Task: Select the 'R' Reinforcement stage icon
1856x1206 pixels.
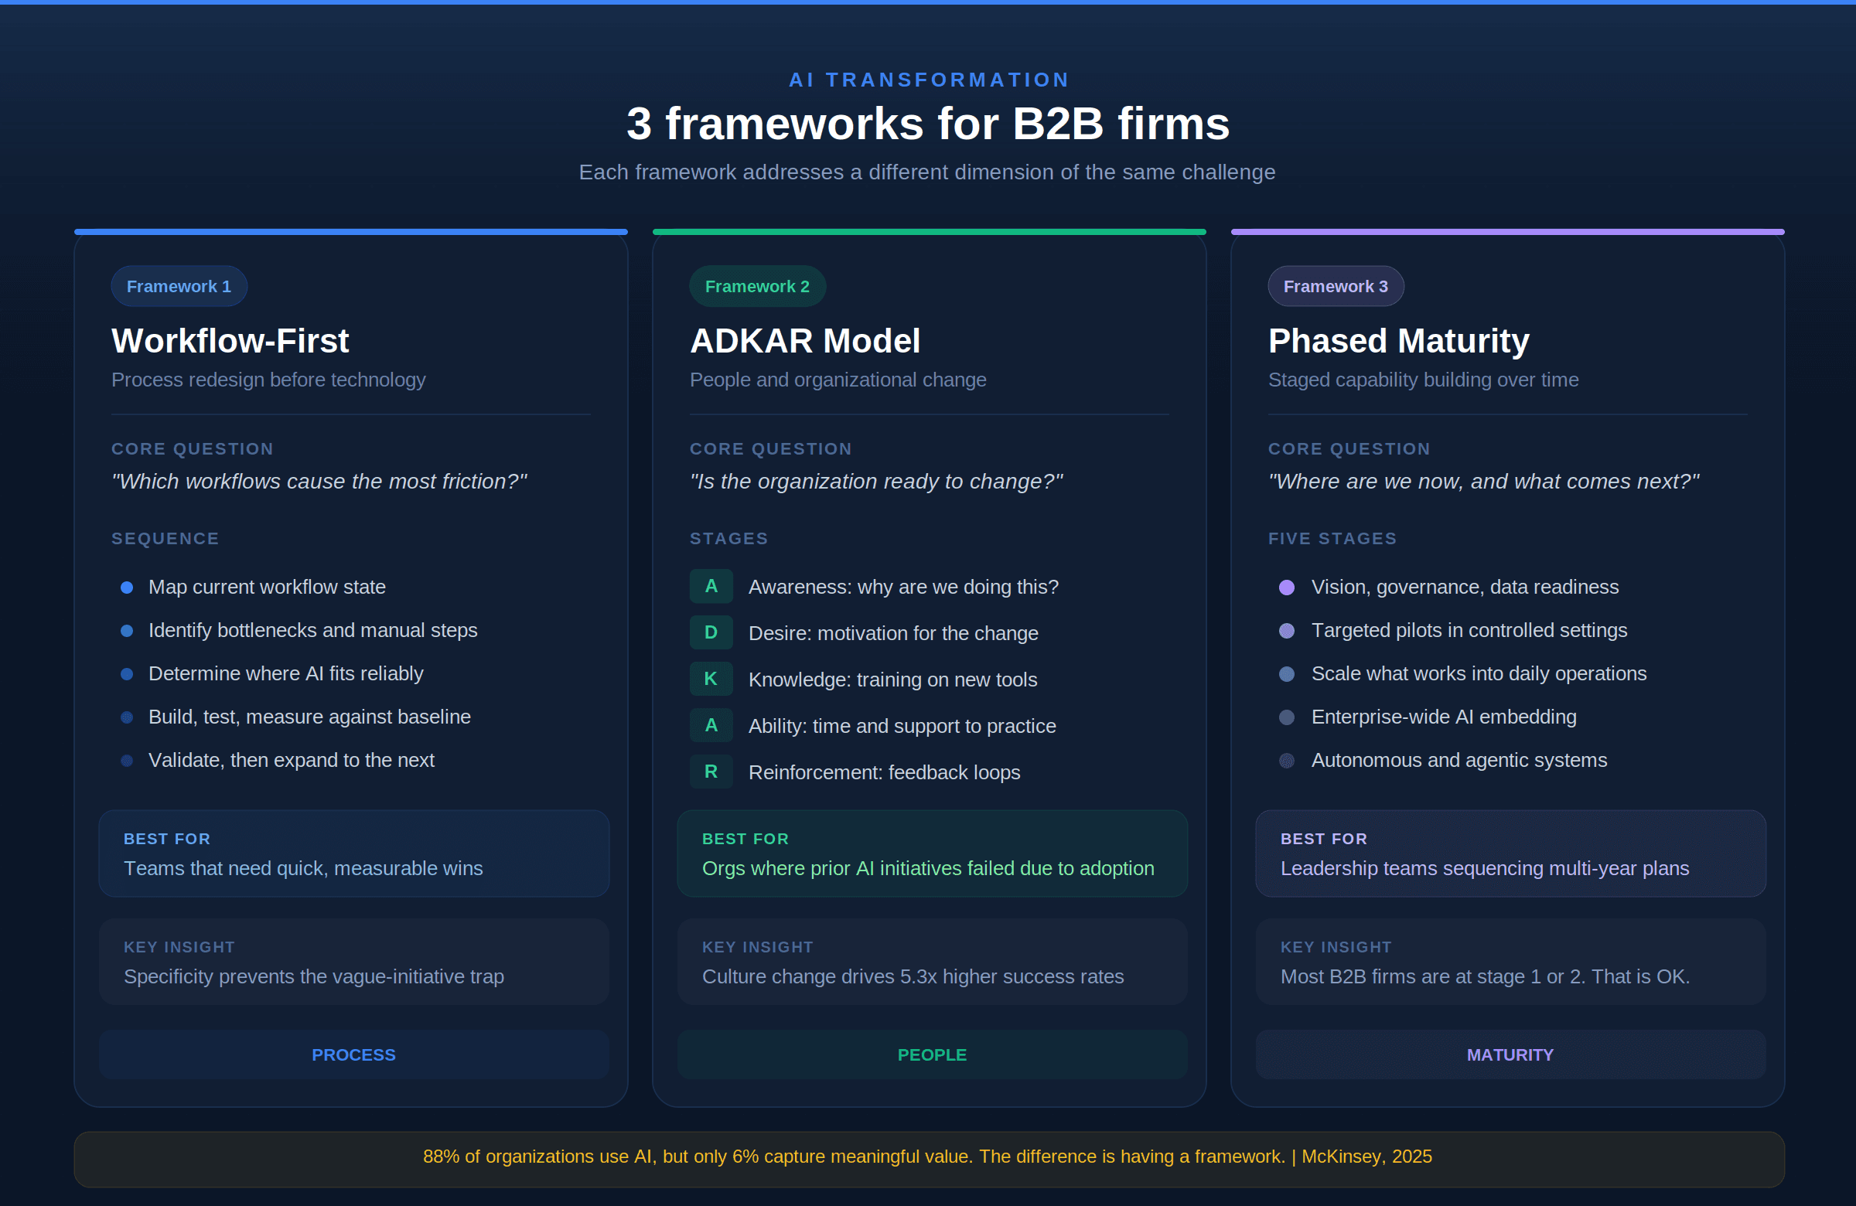Action: click(711, 772)
